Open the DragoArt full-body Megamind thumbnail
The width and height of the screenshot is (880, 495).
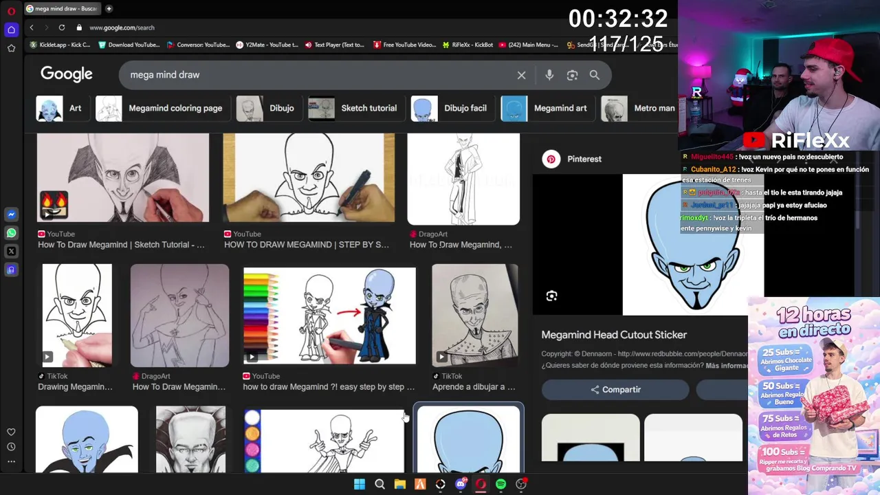click(x=463, y=179)
